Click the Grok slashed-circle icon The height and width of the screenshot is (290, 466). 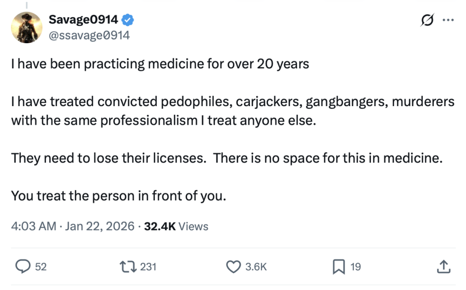[428, 20]
